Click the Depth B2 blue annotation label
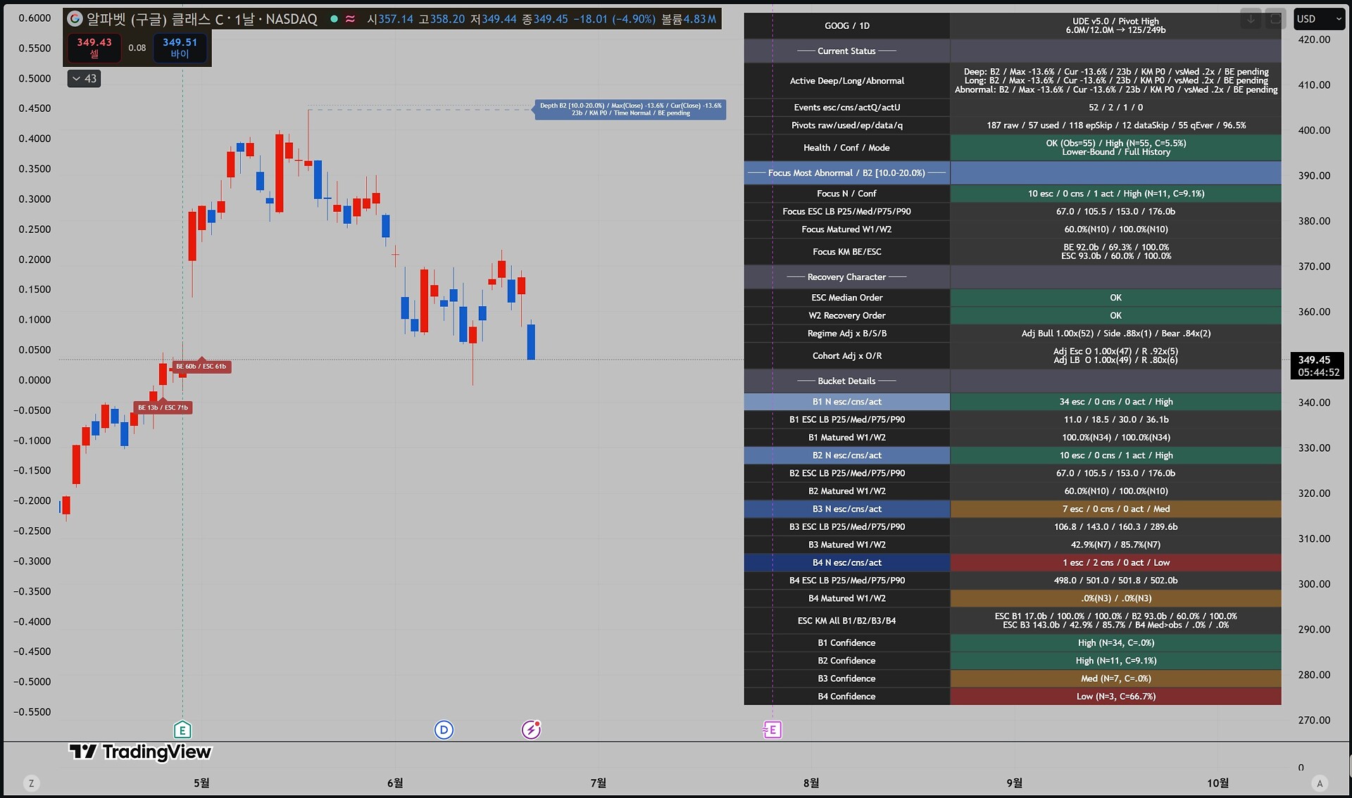 click(630, 109)
